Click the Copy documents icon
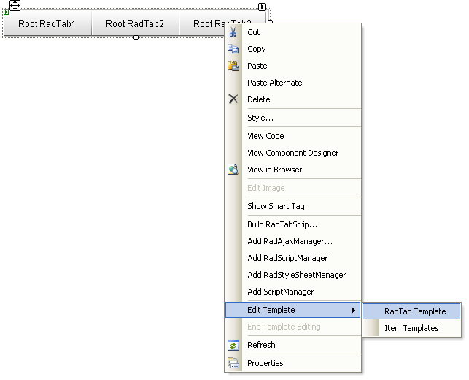The image size is (469, 380). (x=233, y=48)
